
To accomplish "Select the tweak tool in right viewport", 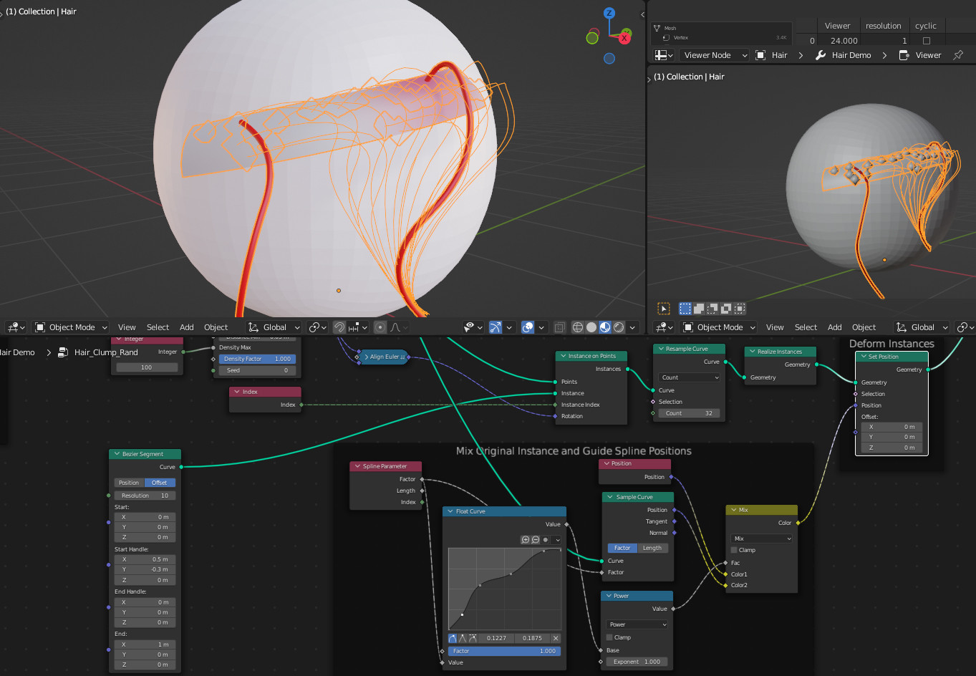I will click(664, 309).
